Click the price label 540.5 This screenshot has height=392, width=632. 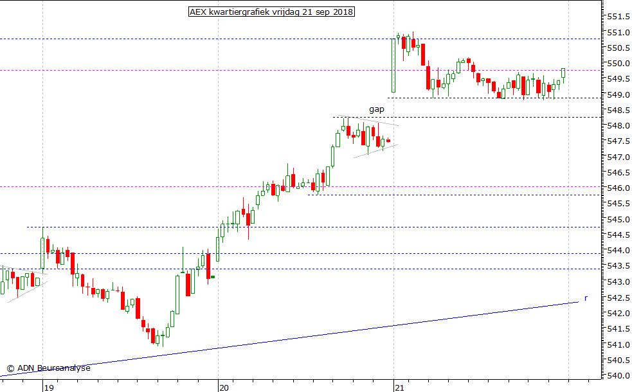pyautogui.click(x=618, y=360)
